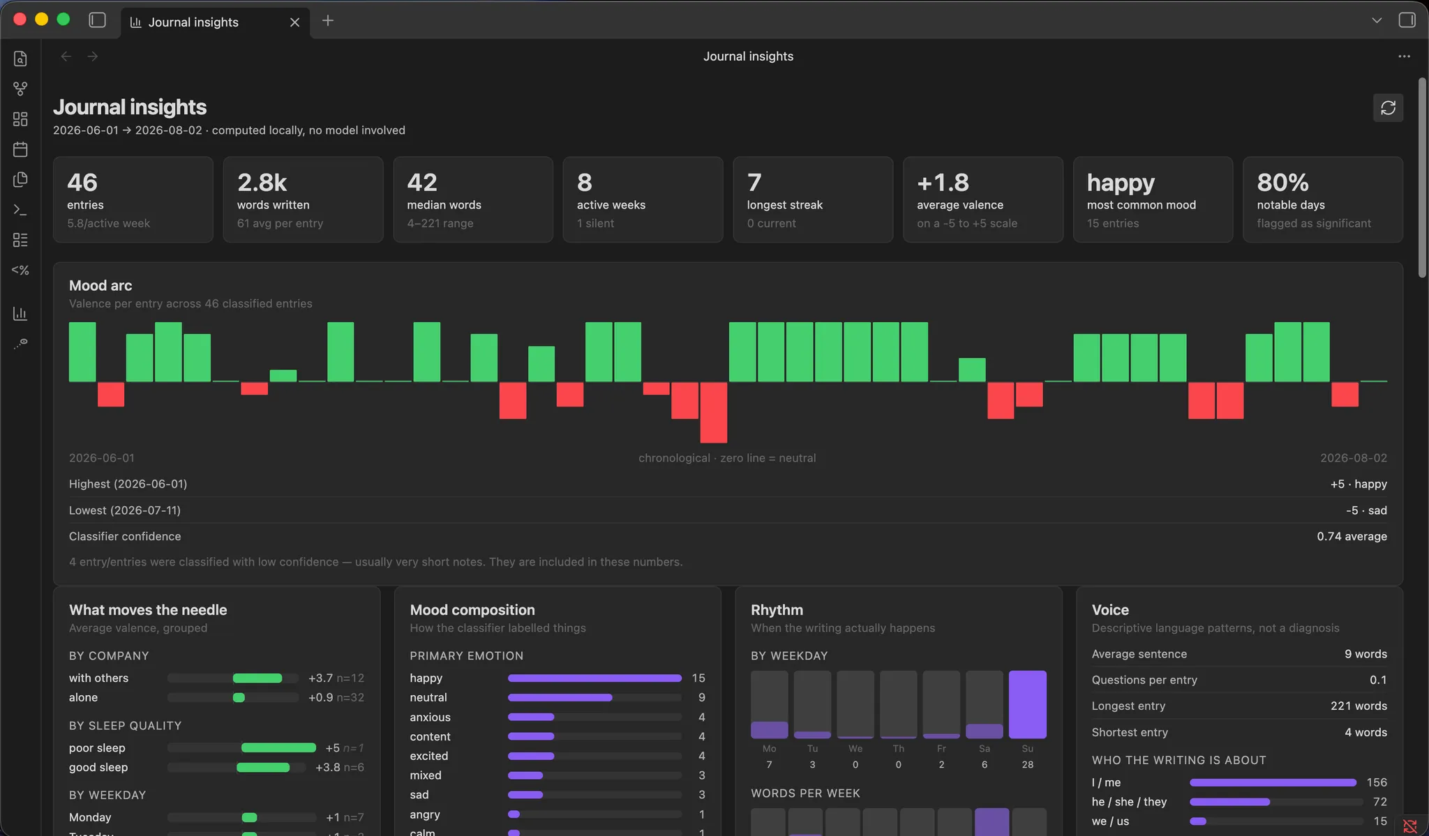The height and width of the screenshot is (836, 1429).
Task: Refresh the Journal insights data
Action: coord(1388,107)
